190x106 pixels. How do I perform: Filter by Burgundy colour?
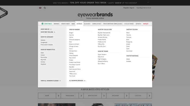click(x=129, y=42)
